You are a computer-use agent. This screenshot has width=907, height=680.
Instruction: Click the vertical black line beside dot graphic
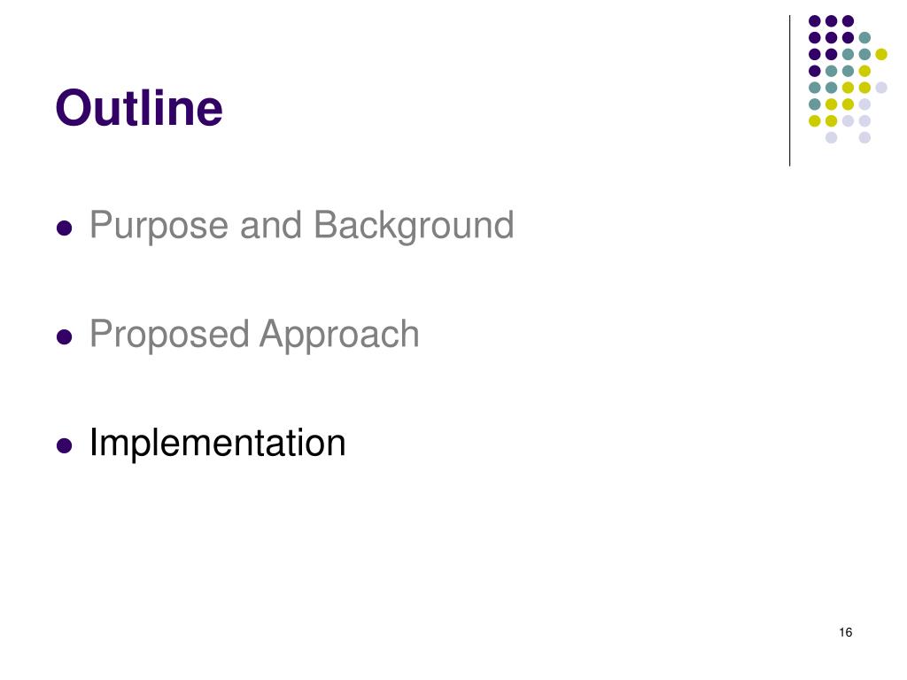[789, 91]
